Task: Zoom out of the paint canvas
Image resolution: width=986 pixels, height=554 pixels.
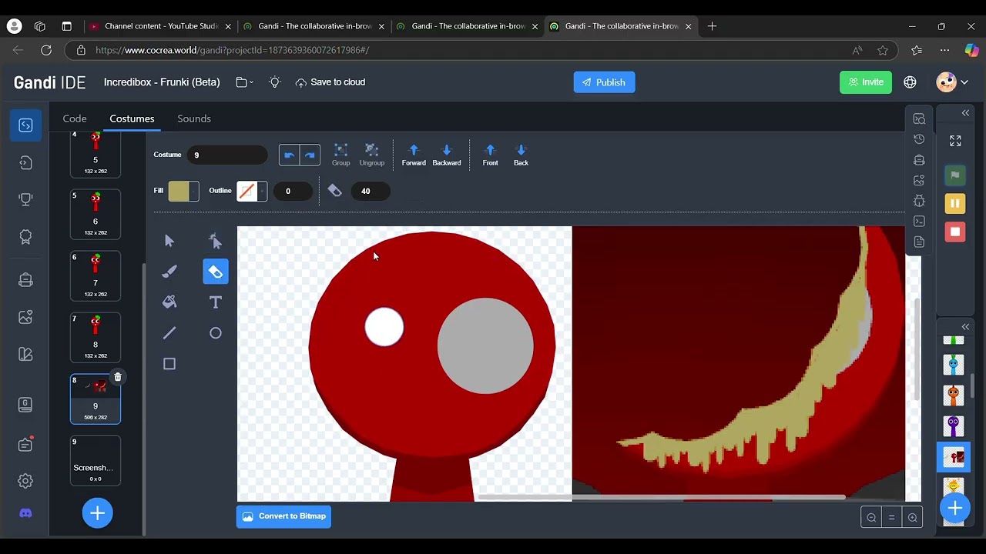Action: point(871,518)
